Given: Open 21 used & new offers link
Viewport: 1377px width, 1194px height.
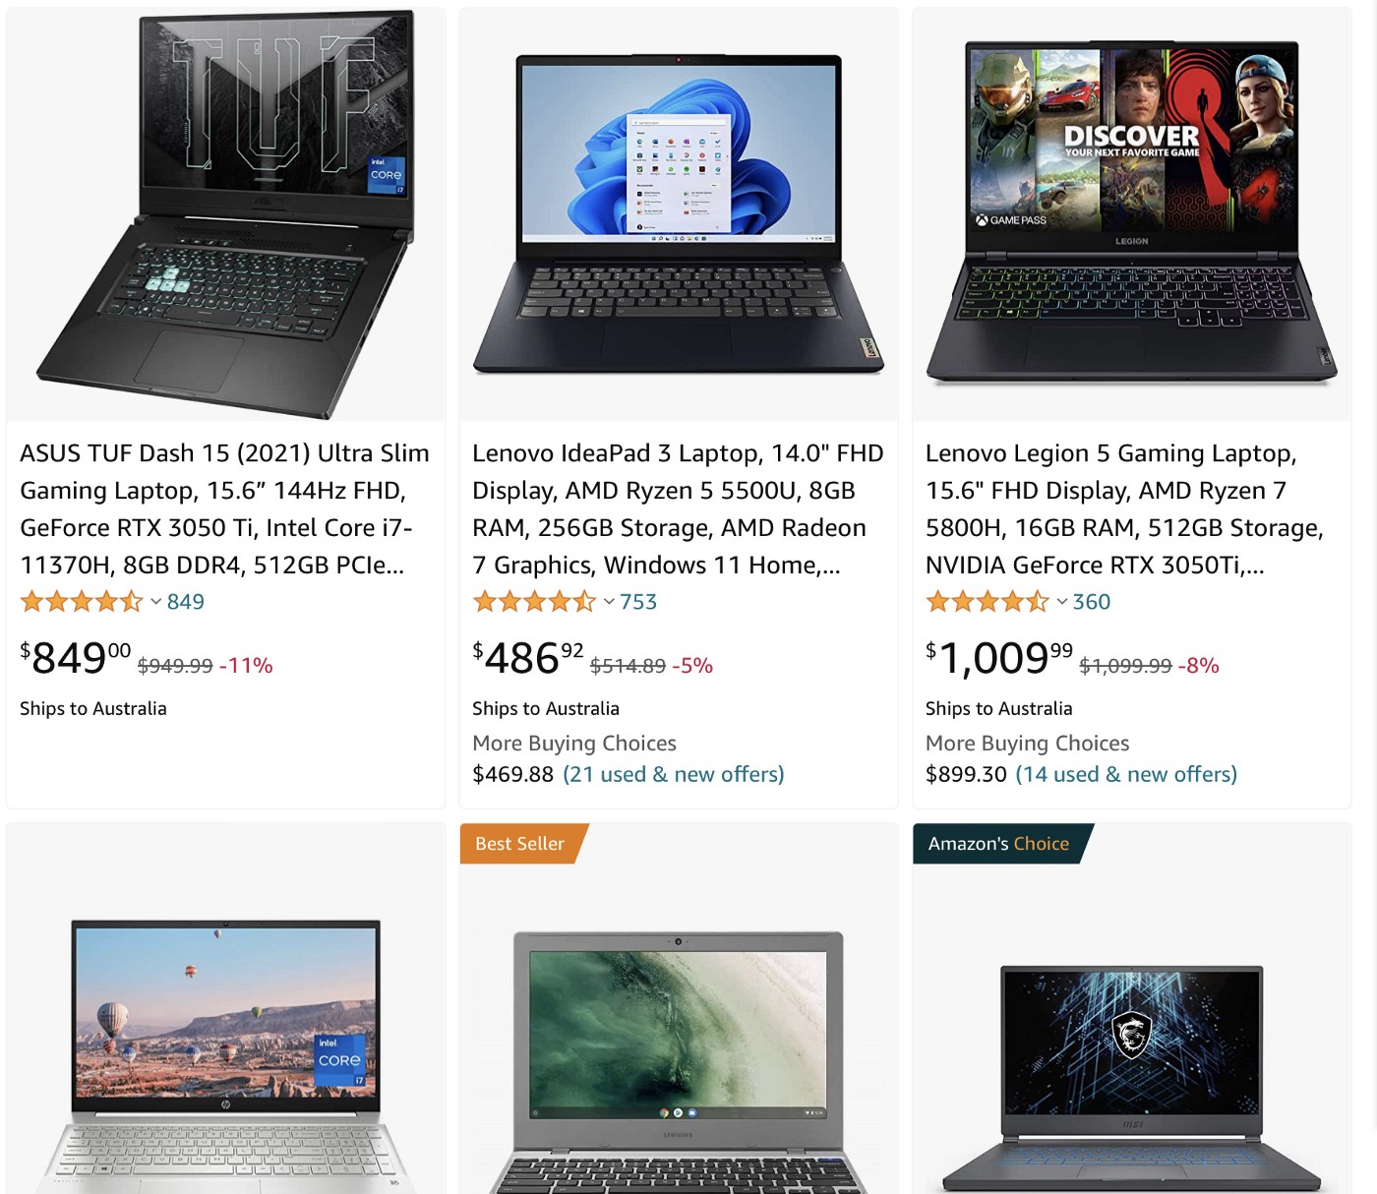Looking at the screenshot, I should point(674,774).
